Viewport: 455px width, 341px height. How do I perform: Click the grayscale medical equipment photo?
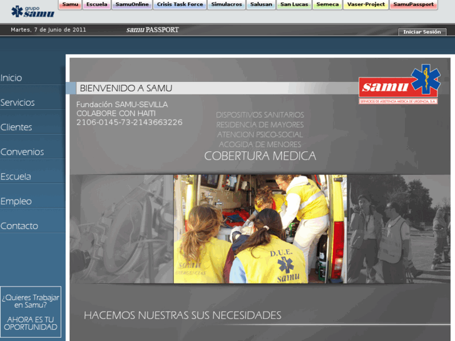click(121, 228)
